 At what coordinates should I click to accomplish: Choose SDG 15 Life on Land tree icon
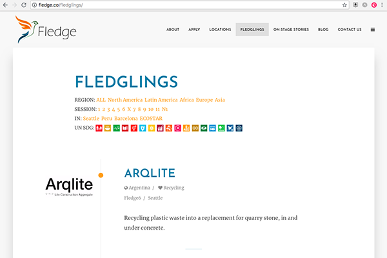tap(221, 128)
